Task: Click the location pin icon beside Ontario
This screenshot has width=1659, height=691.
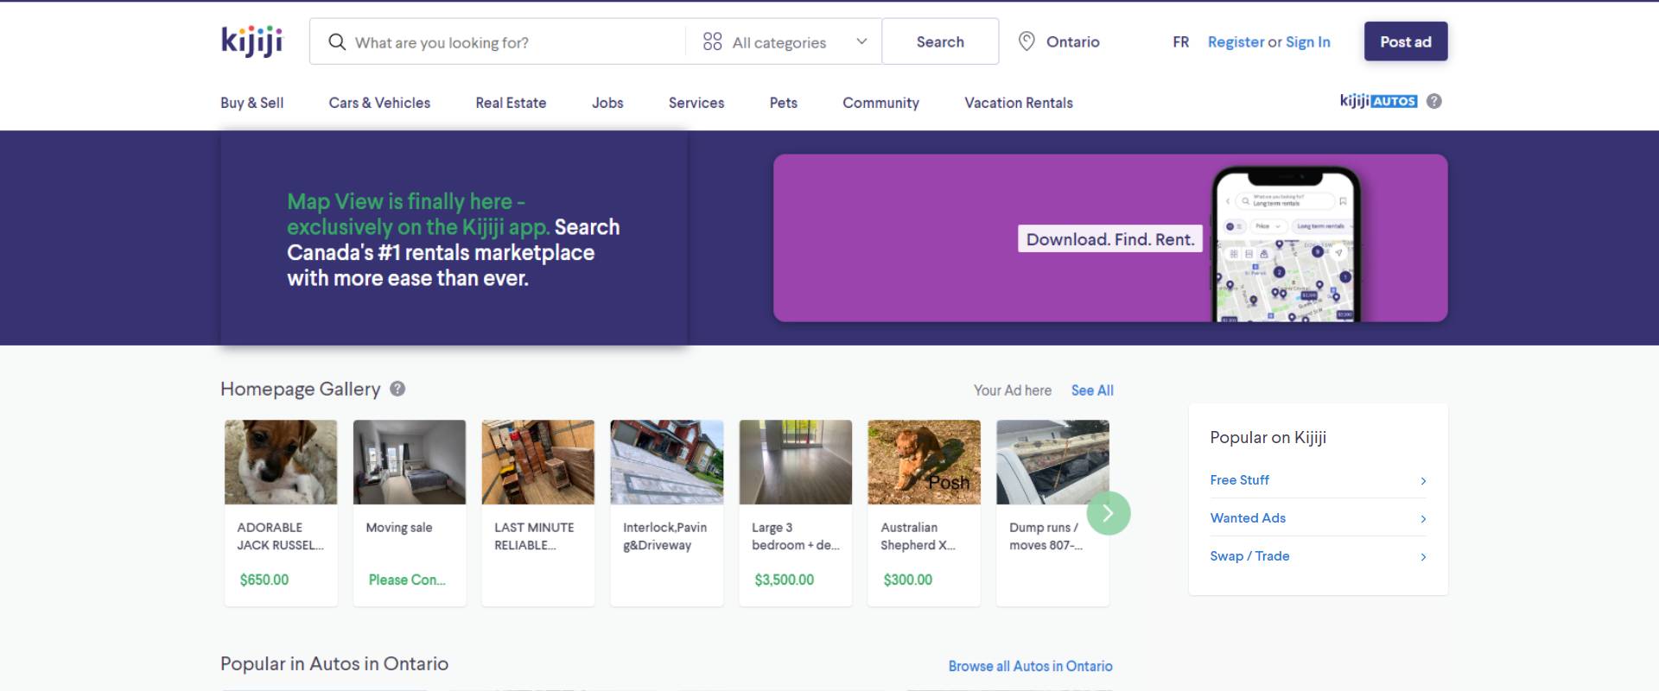Action: coord(1027,41)
